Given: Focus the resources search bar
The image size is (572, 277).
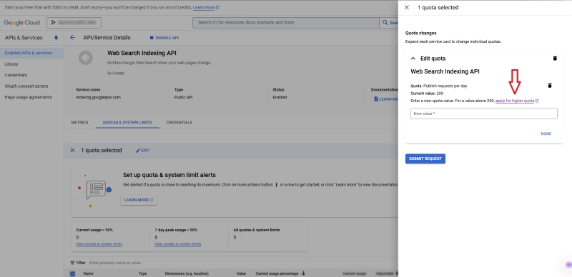Looking at the screenshot, I should coord(285,23).
